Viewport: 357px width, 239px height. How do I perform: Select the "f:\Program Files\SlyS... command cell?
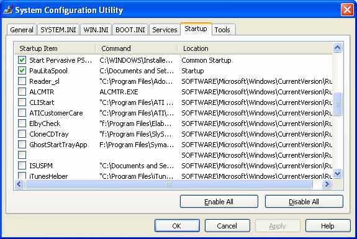(x=136, y=134)
